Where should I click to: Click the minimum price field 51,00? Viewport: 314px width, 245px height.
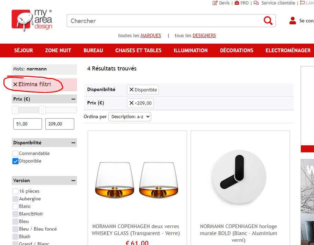[x=28, y=124]
